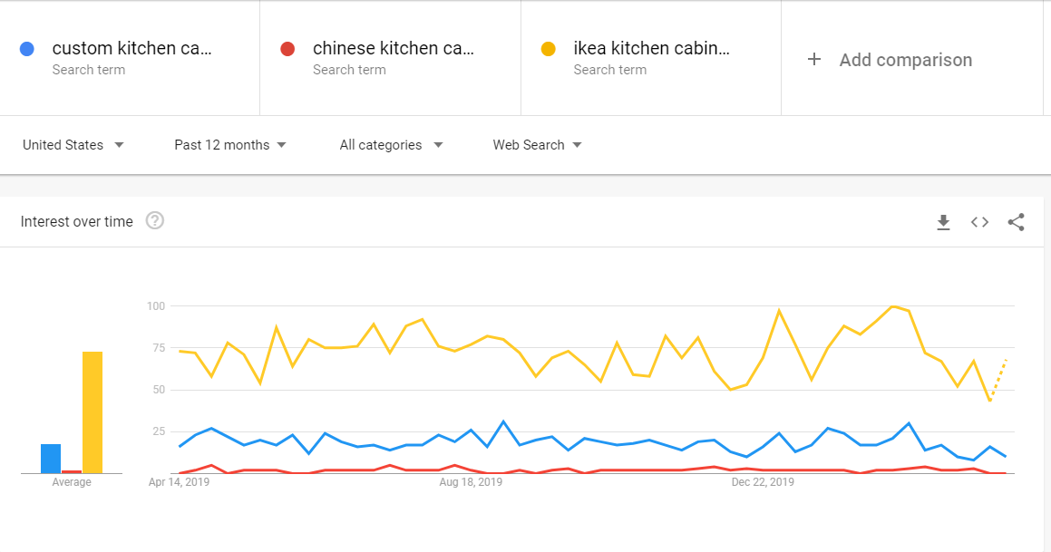1051x552 pixels.
Task: Open the embed code icon
Action: [x=979, y=222]
